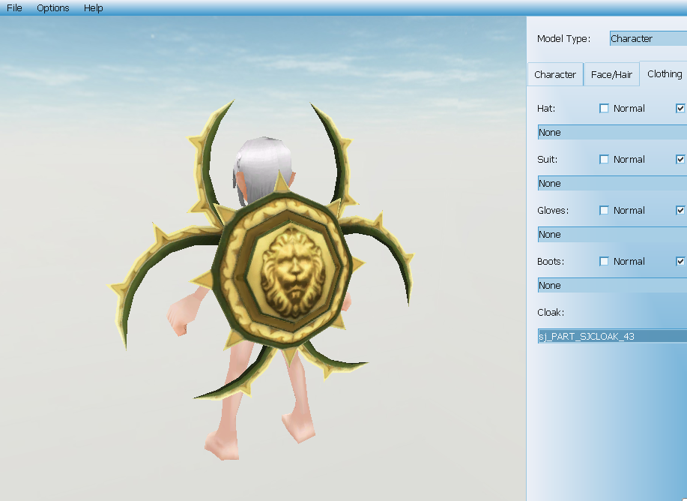Enable the Suit Normal checkbox
This screenshot has width=687, height=501.
tap(605, 159)
